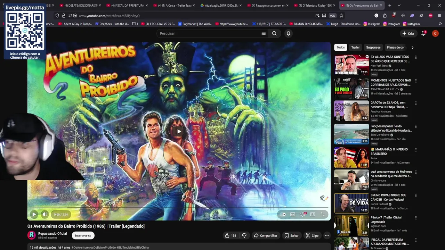Open the on-screen keyboard icon in search box
The height and width of the screenshot is (250, 445).
tap(264, 34)
